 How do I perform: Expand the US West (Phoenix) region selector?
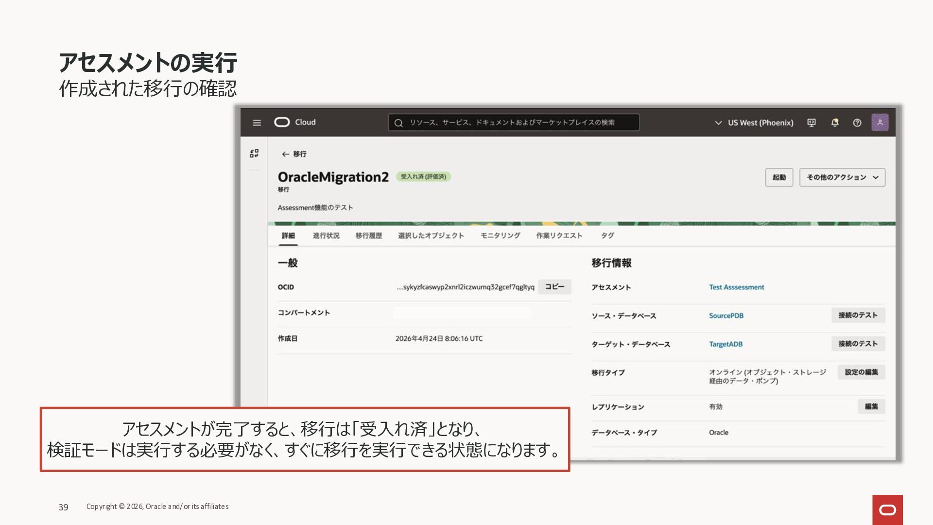(754, 122)
